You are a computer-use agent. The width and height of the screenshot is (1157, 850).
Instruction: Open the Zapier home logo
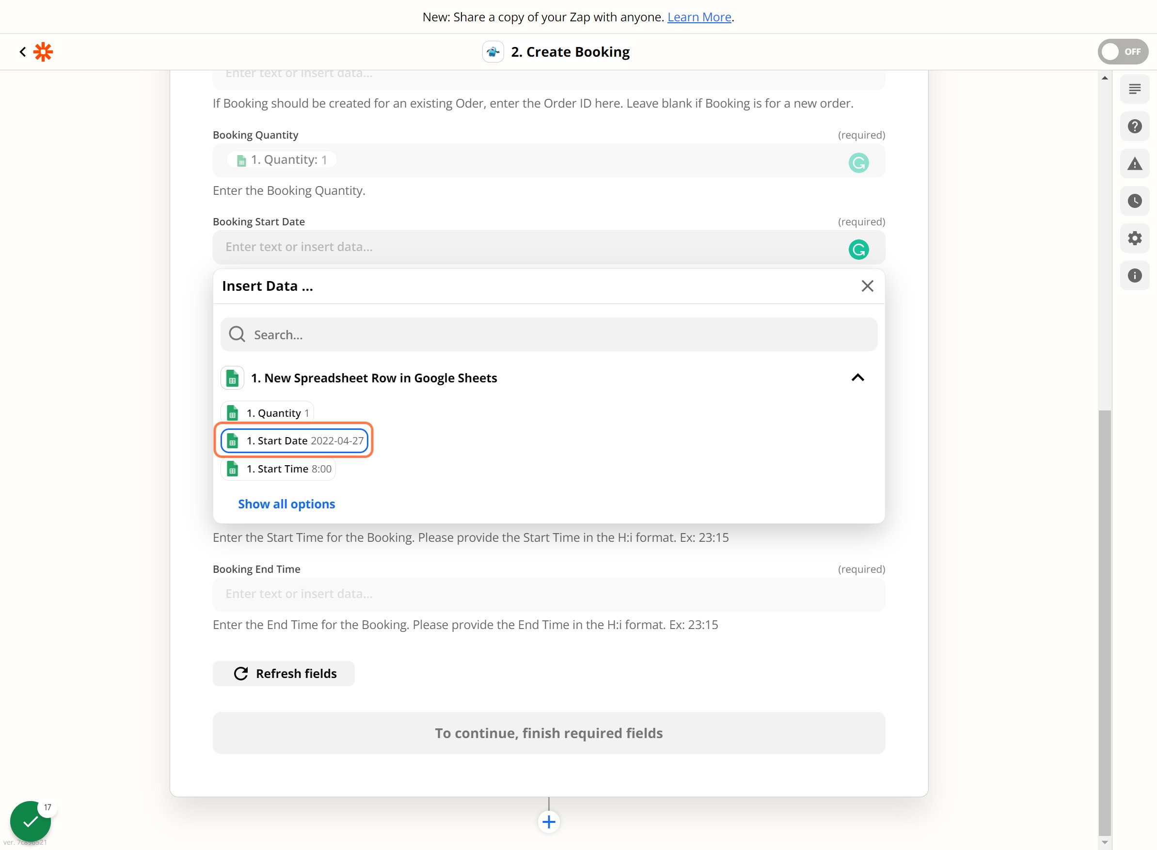click(43, 51)
